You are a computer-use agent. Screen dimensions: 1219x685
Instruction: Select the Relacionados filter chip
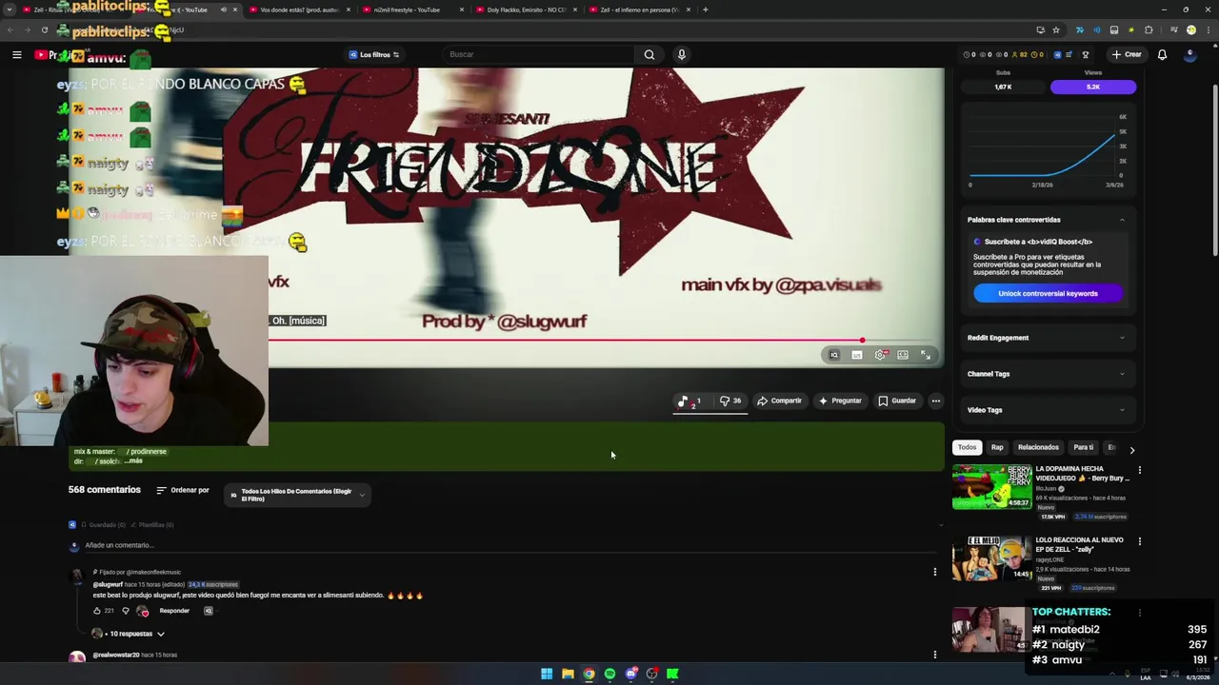[1038, 447]
